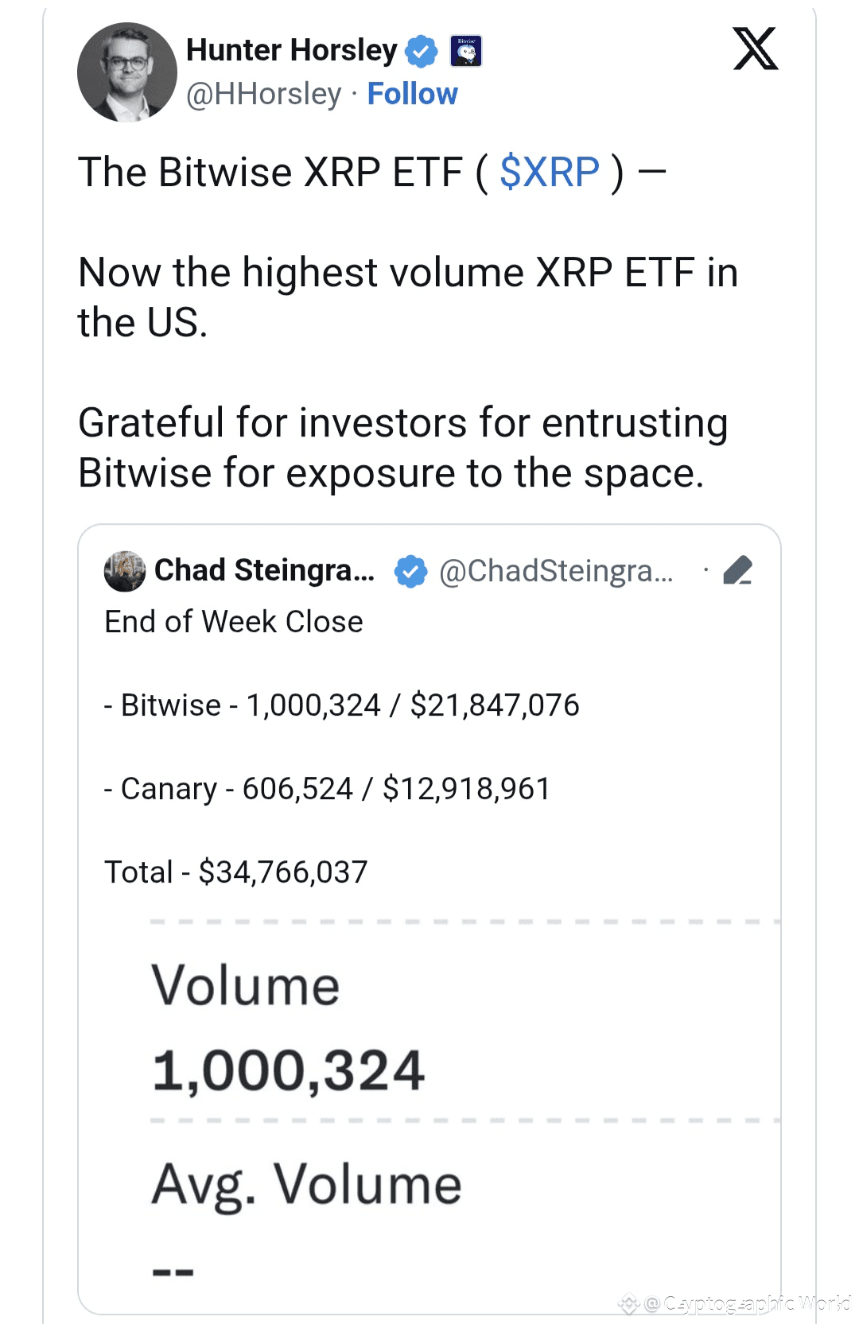
Task: Click the Avg. Volume label in the image
Action: click(x=306, y=1185)
